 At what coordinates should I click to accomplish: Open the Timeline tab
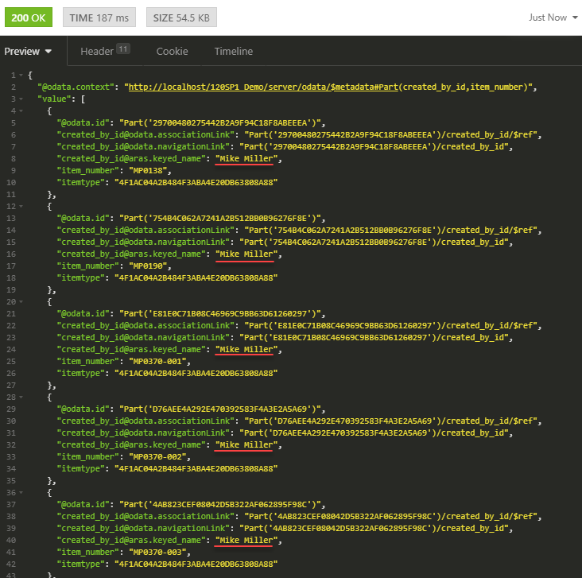click(233, 52)
